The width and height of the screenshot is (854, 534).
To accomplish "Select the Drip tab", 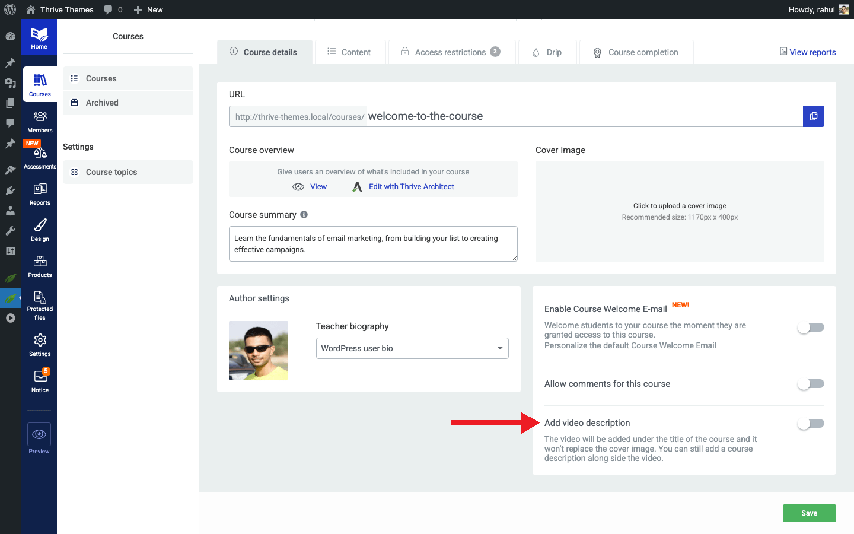I will (547, 52).
